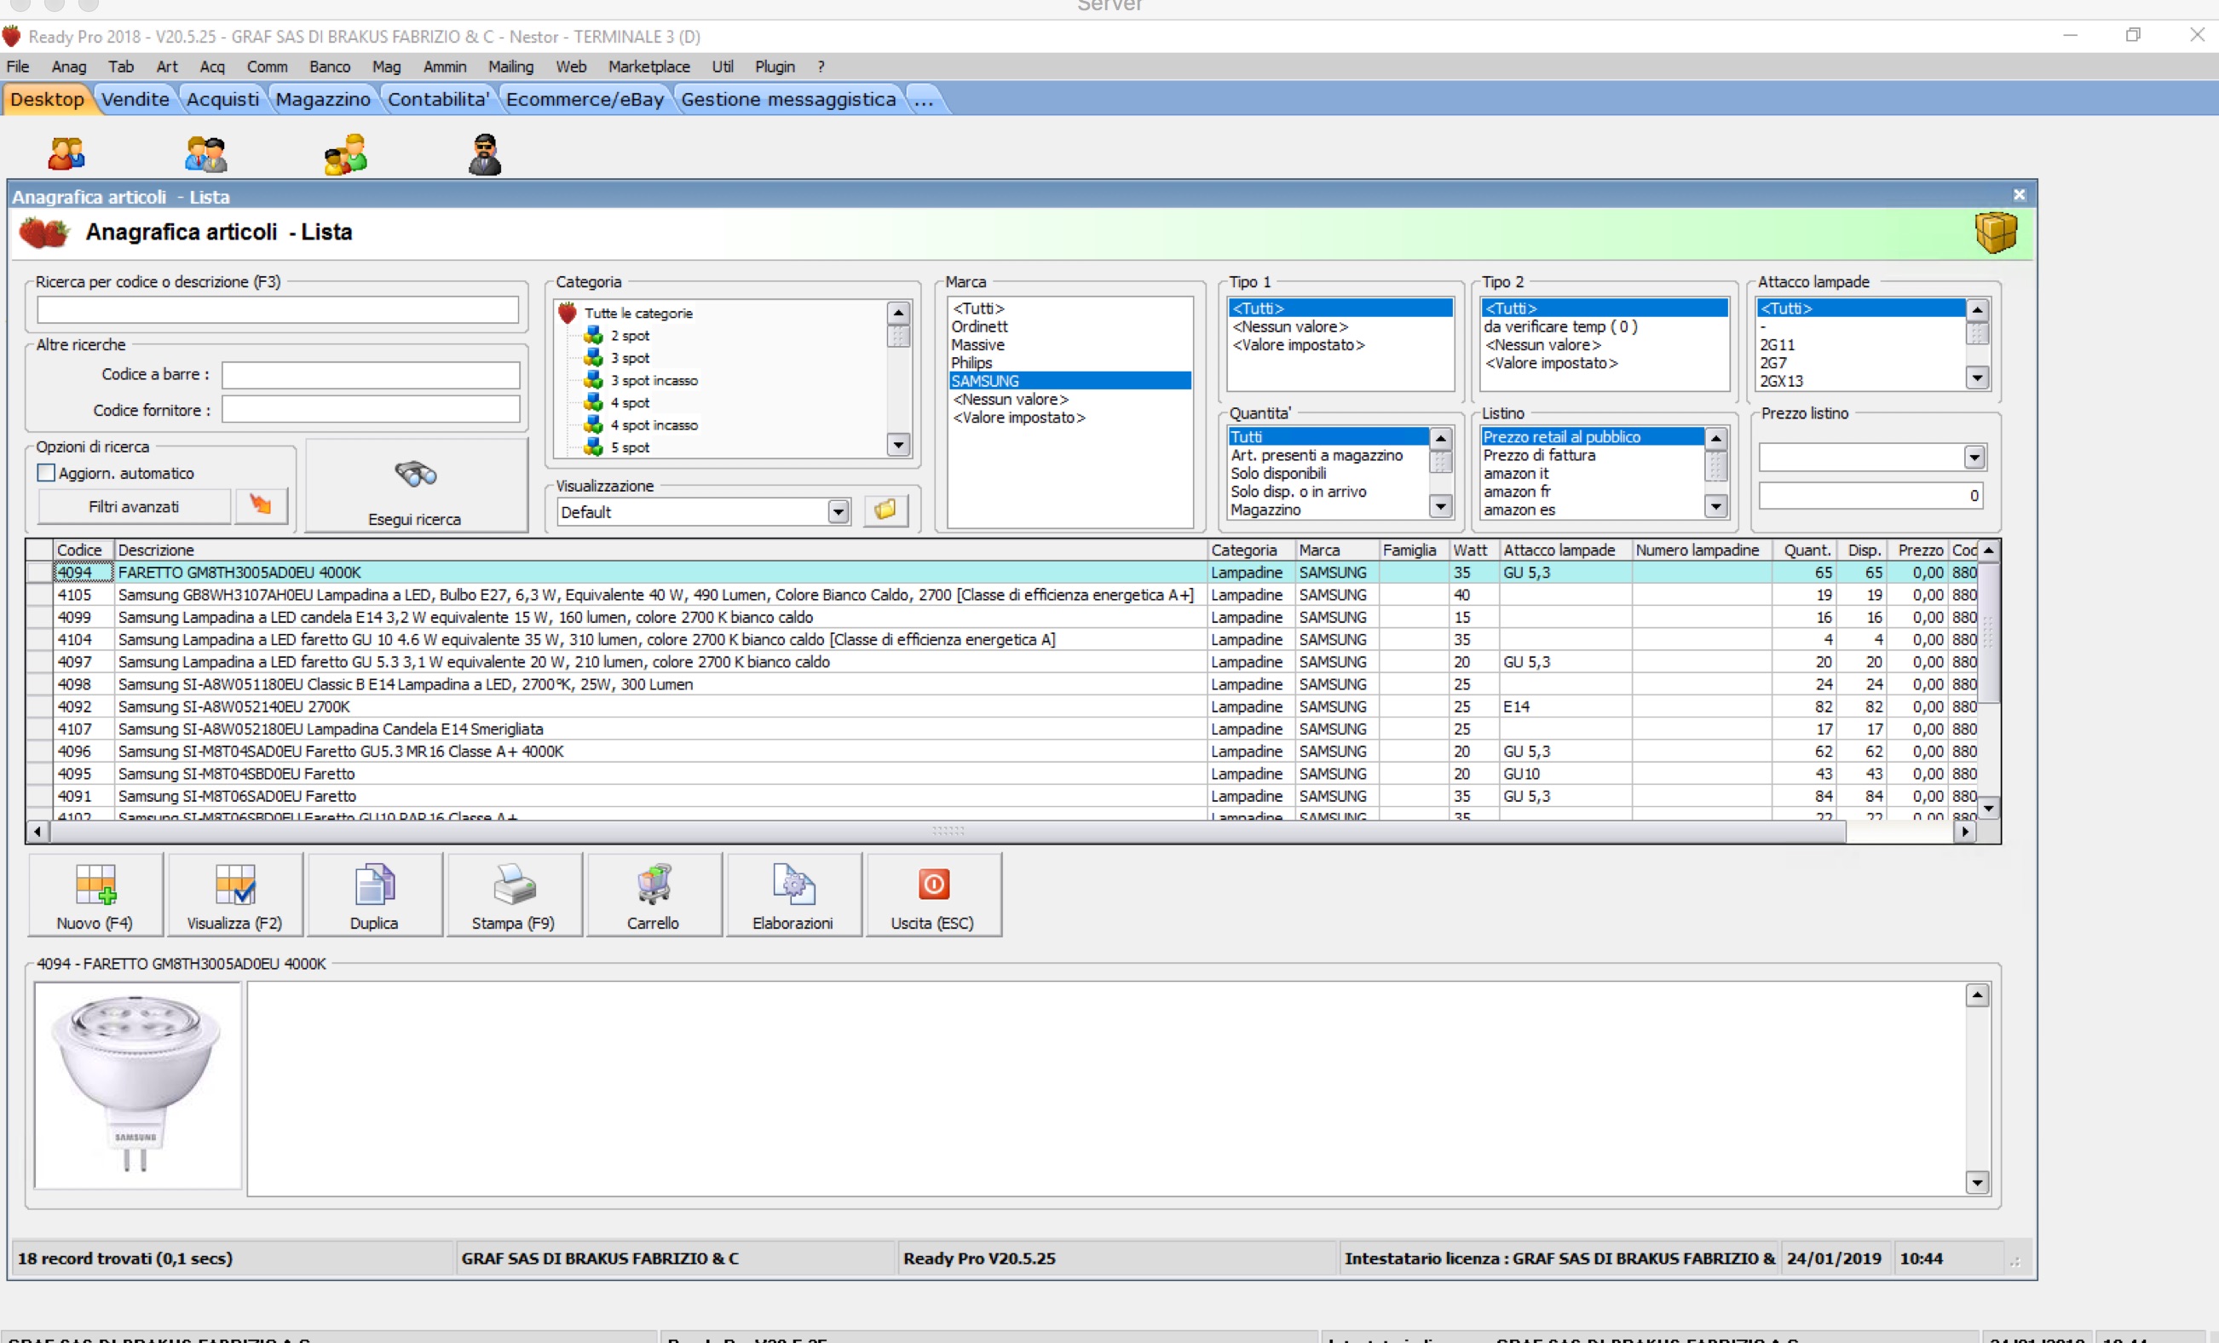Select the 3 spot incasso category
The image size is (2219, 1343).
pyautogui.click(x=654, y=380)
